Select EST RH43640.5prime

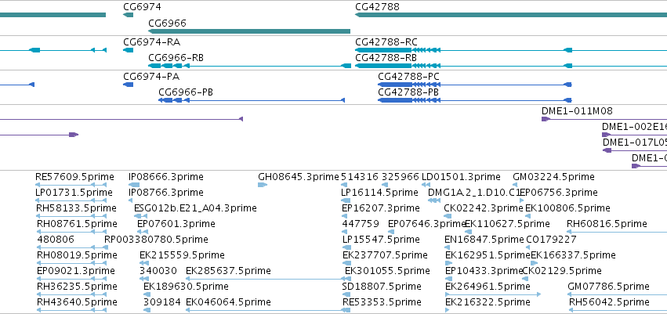pyautogui.click(x=77, y=302)
